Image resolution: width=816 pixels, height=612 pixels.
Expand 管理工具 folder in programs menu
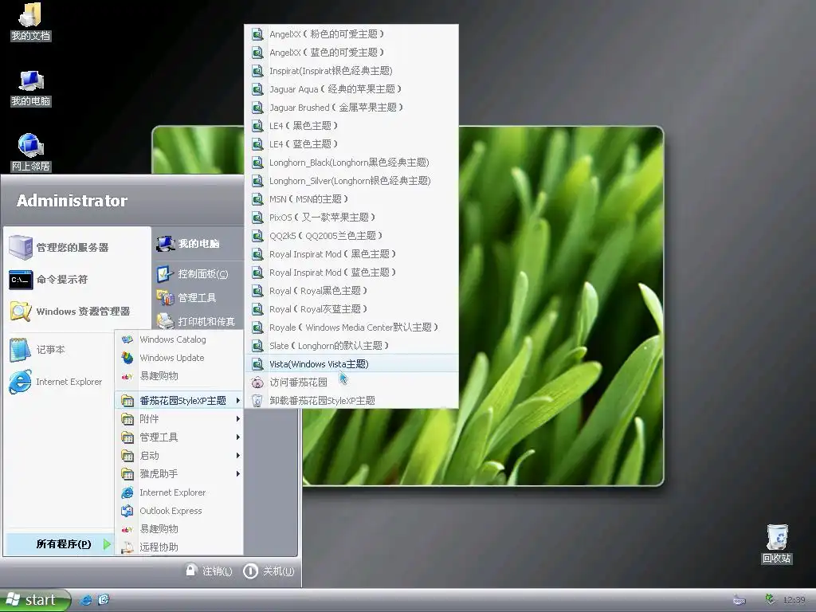(x=179, y=437)
